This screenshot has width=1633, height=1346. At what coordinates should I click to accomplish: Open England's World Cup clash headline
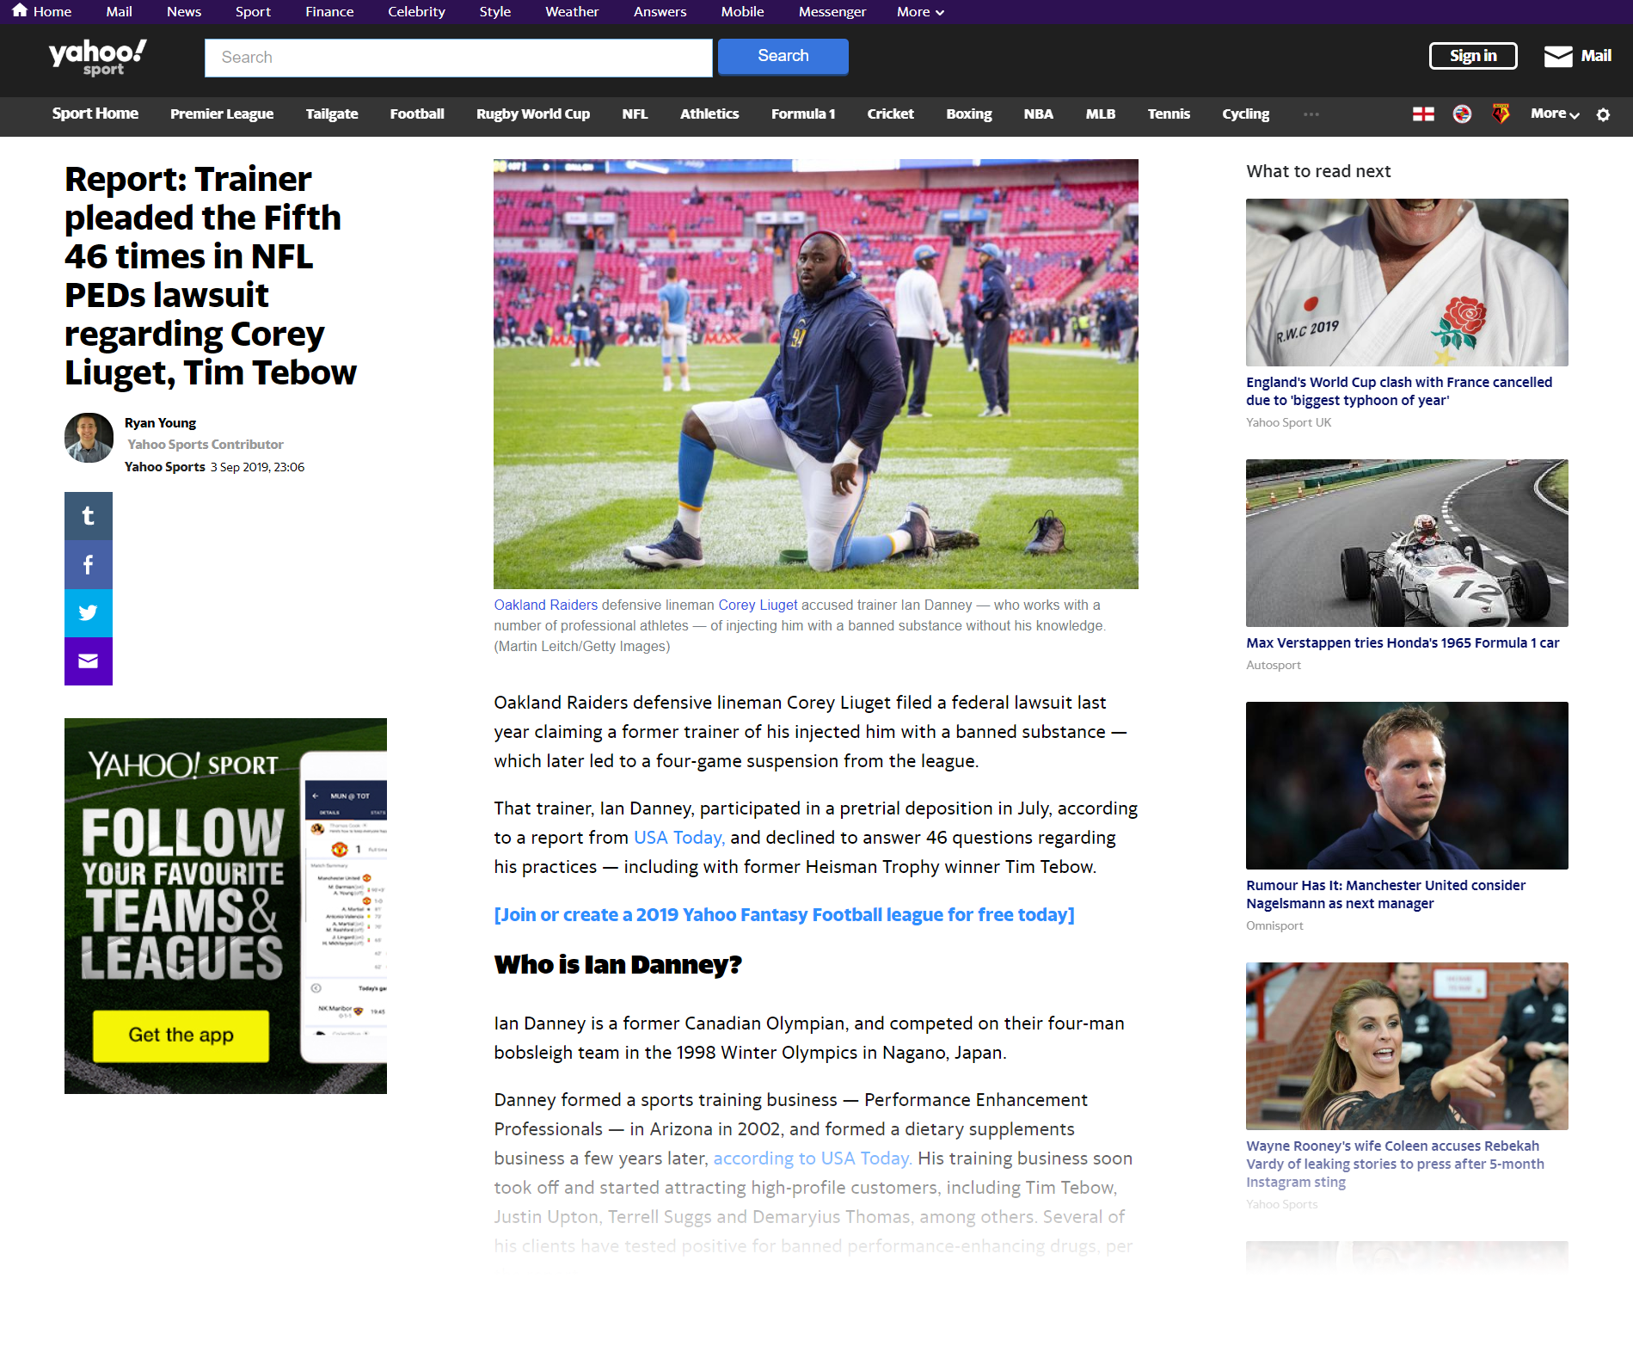(x=1398, y=391)
